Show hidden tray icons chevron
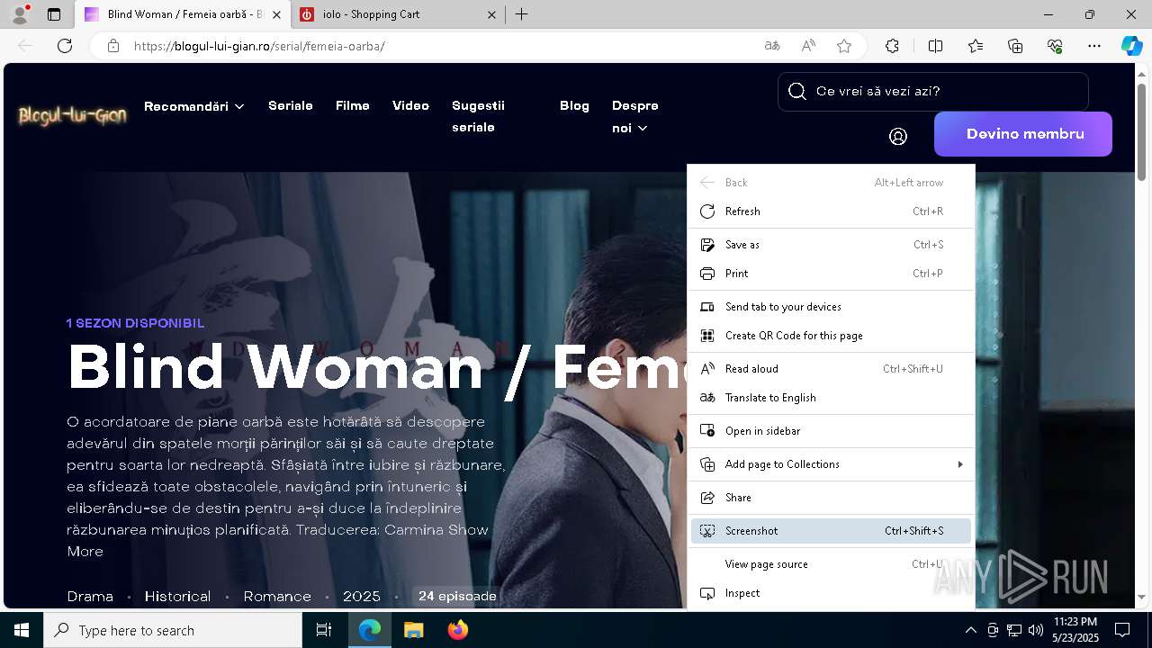1152x648 pixels. (x=970, y=630)
